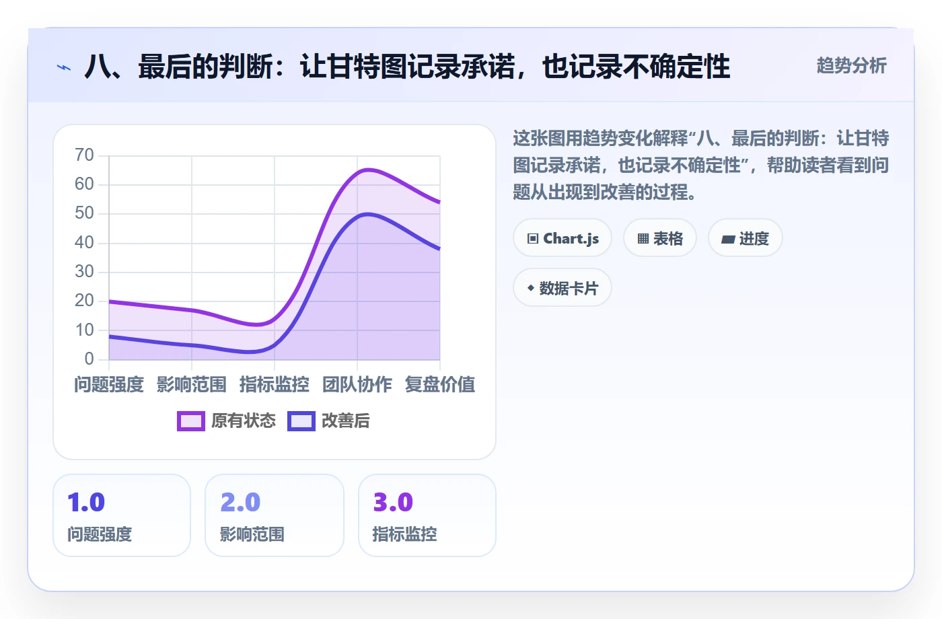Click the 问题强度 x-axis label
This screenshot has height=619, width=942.
pyautogui.click(x=109, y=385)
